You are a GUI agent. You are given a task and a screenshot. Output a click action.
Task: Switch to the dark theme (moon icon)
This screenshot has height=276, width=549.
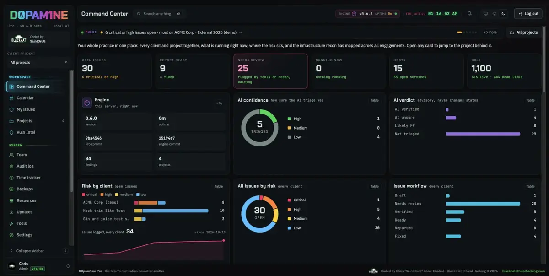(x=503, y=14)
